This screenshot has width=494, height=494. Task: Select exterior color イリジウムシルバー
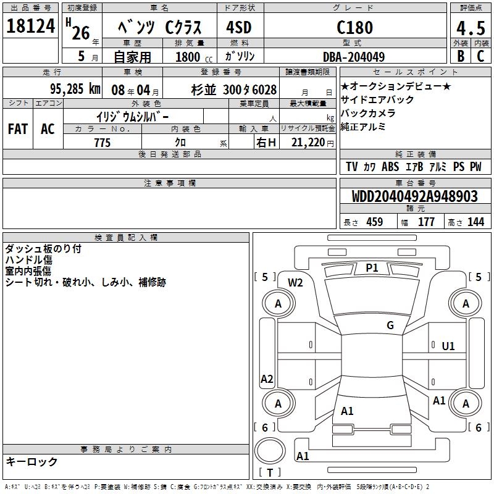pyautogui.click(x=132, y=117)
